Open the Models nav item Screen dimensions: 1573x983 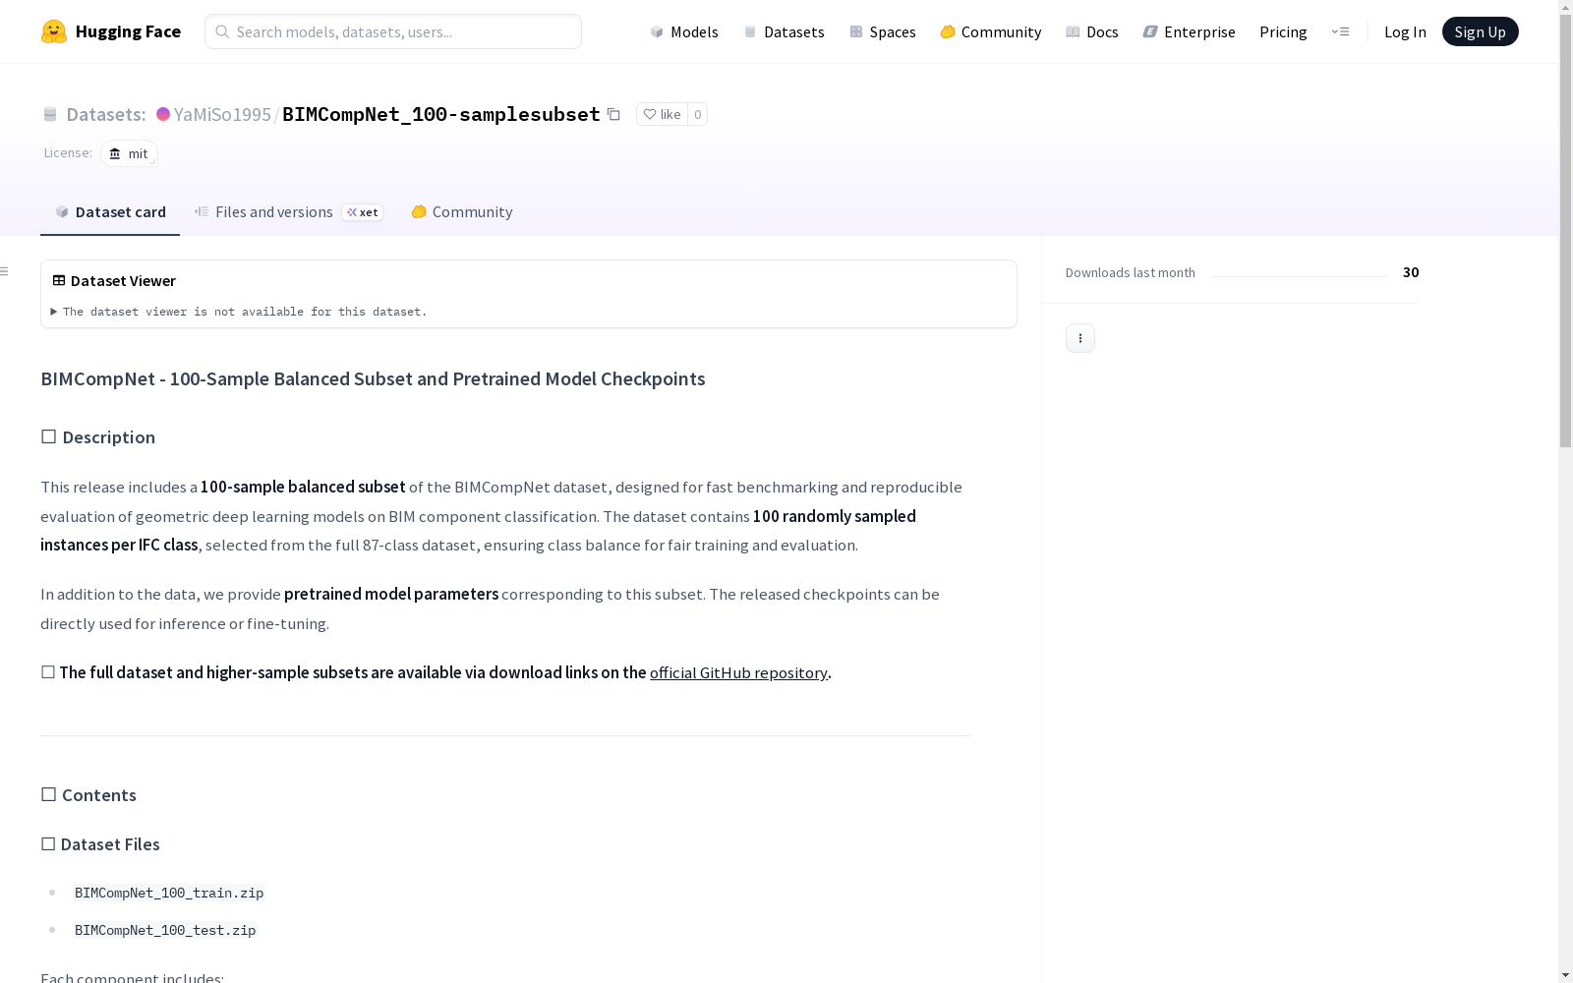click(x=684, y=31)
